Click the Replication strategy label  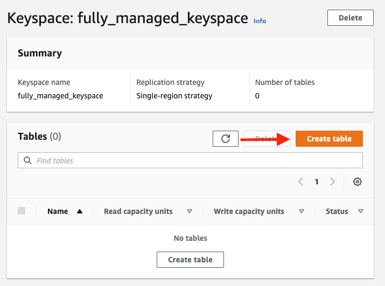coord(170,82)
